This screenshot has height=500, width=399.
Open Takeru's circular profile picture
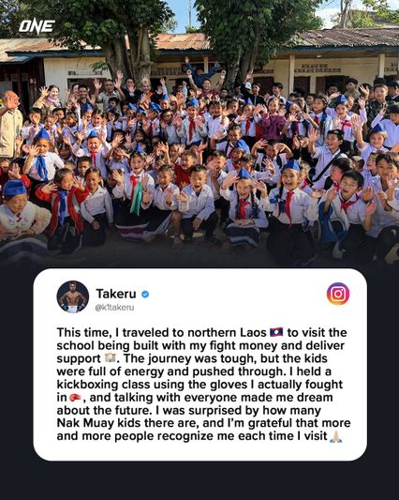73,296
